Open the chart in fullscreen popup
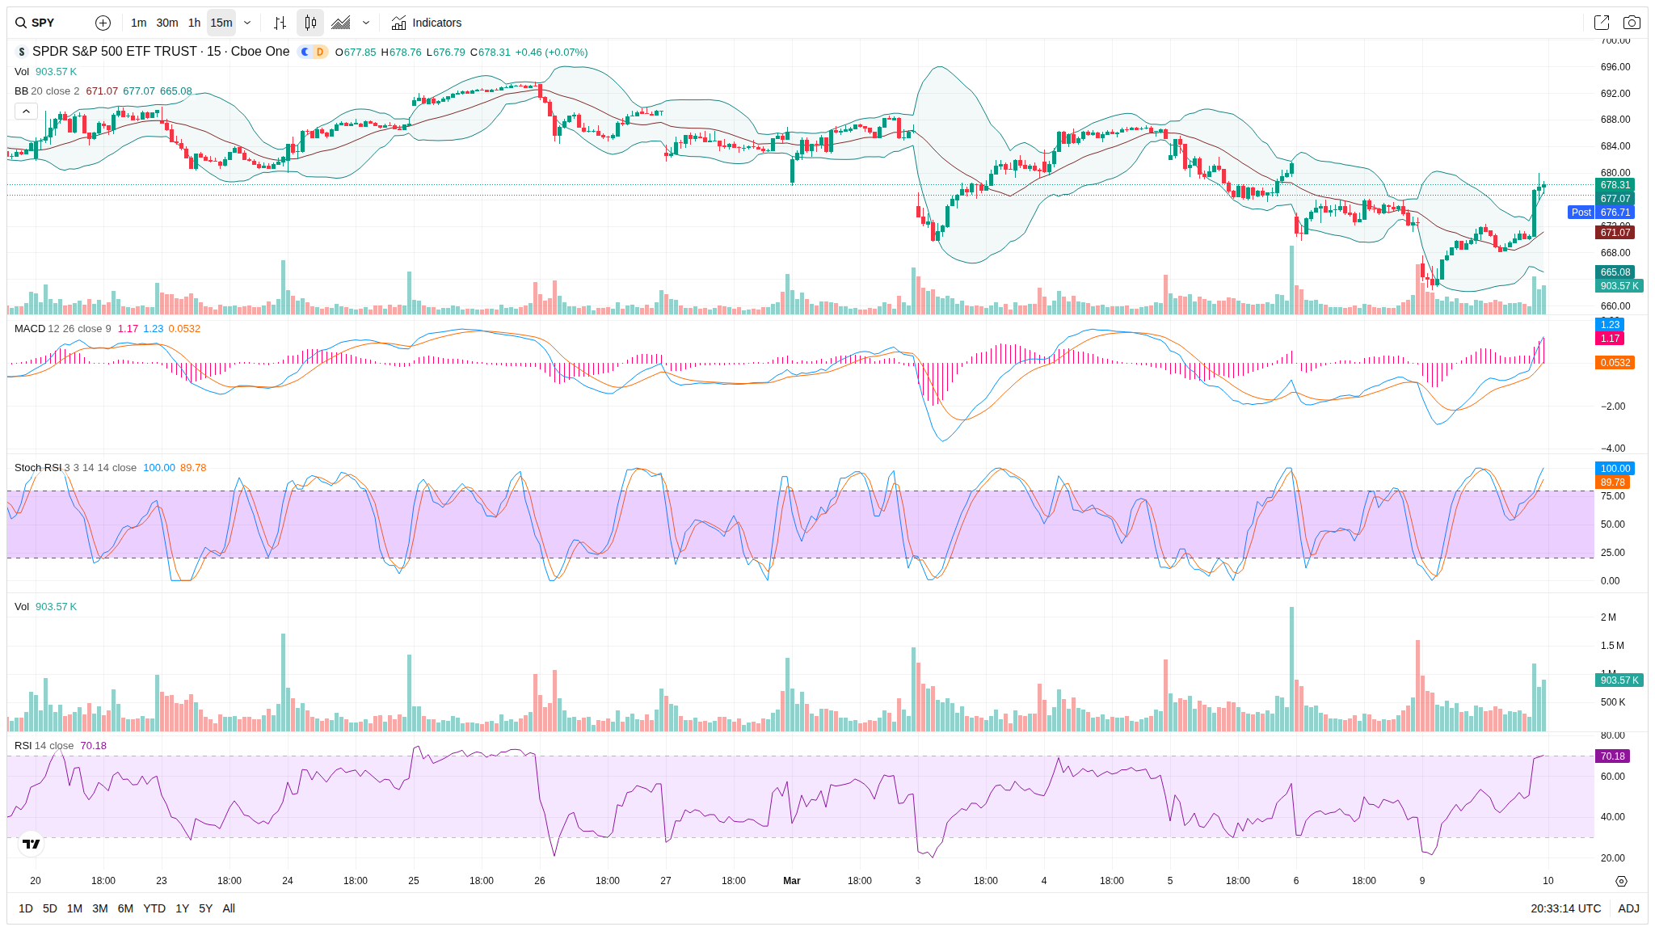 coord(1601,23)
